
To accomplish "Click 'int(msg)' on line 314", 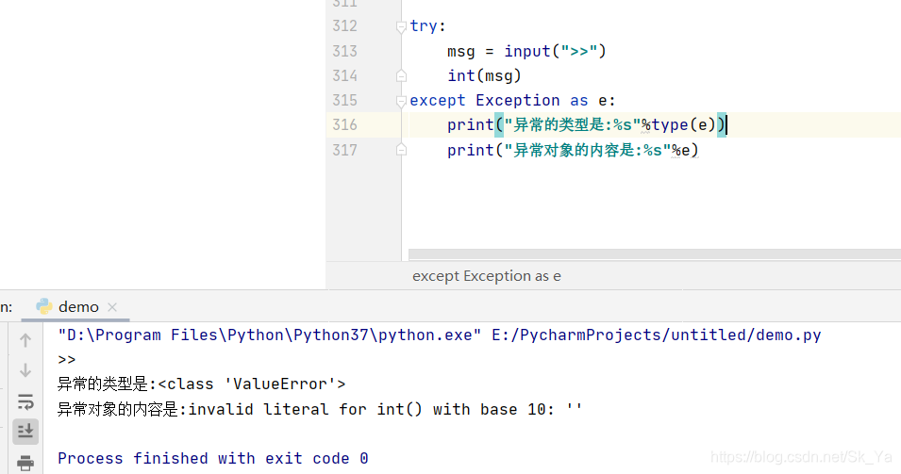I will [x=484, y=75].
